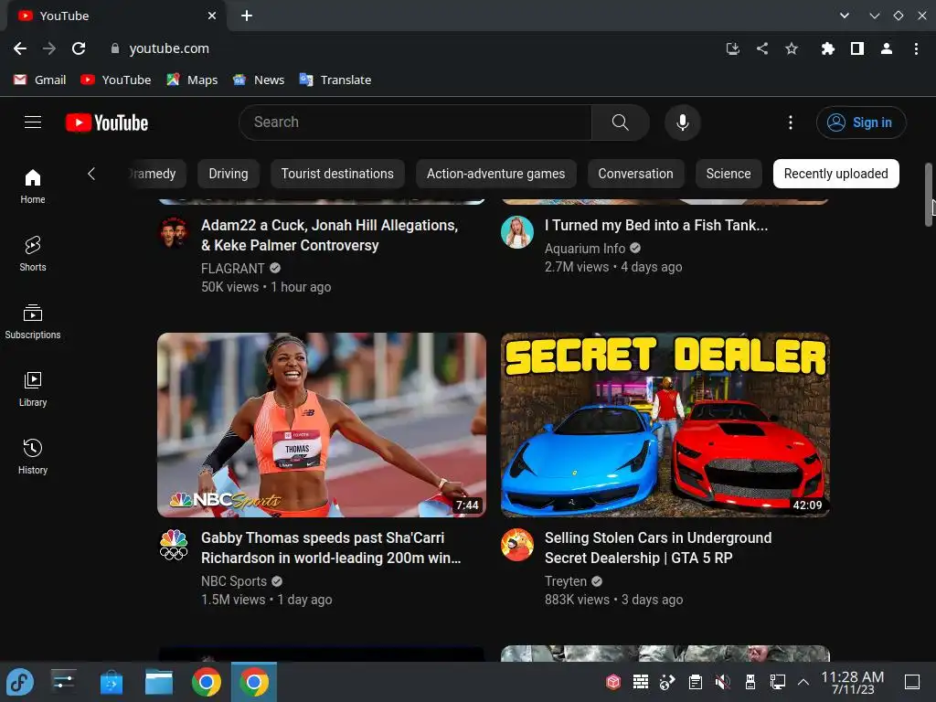Screen dimensions: 936x702
Task: Open Gmail bookmark
Action: [x=39, y=80]
